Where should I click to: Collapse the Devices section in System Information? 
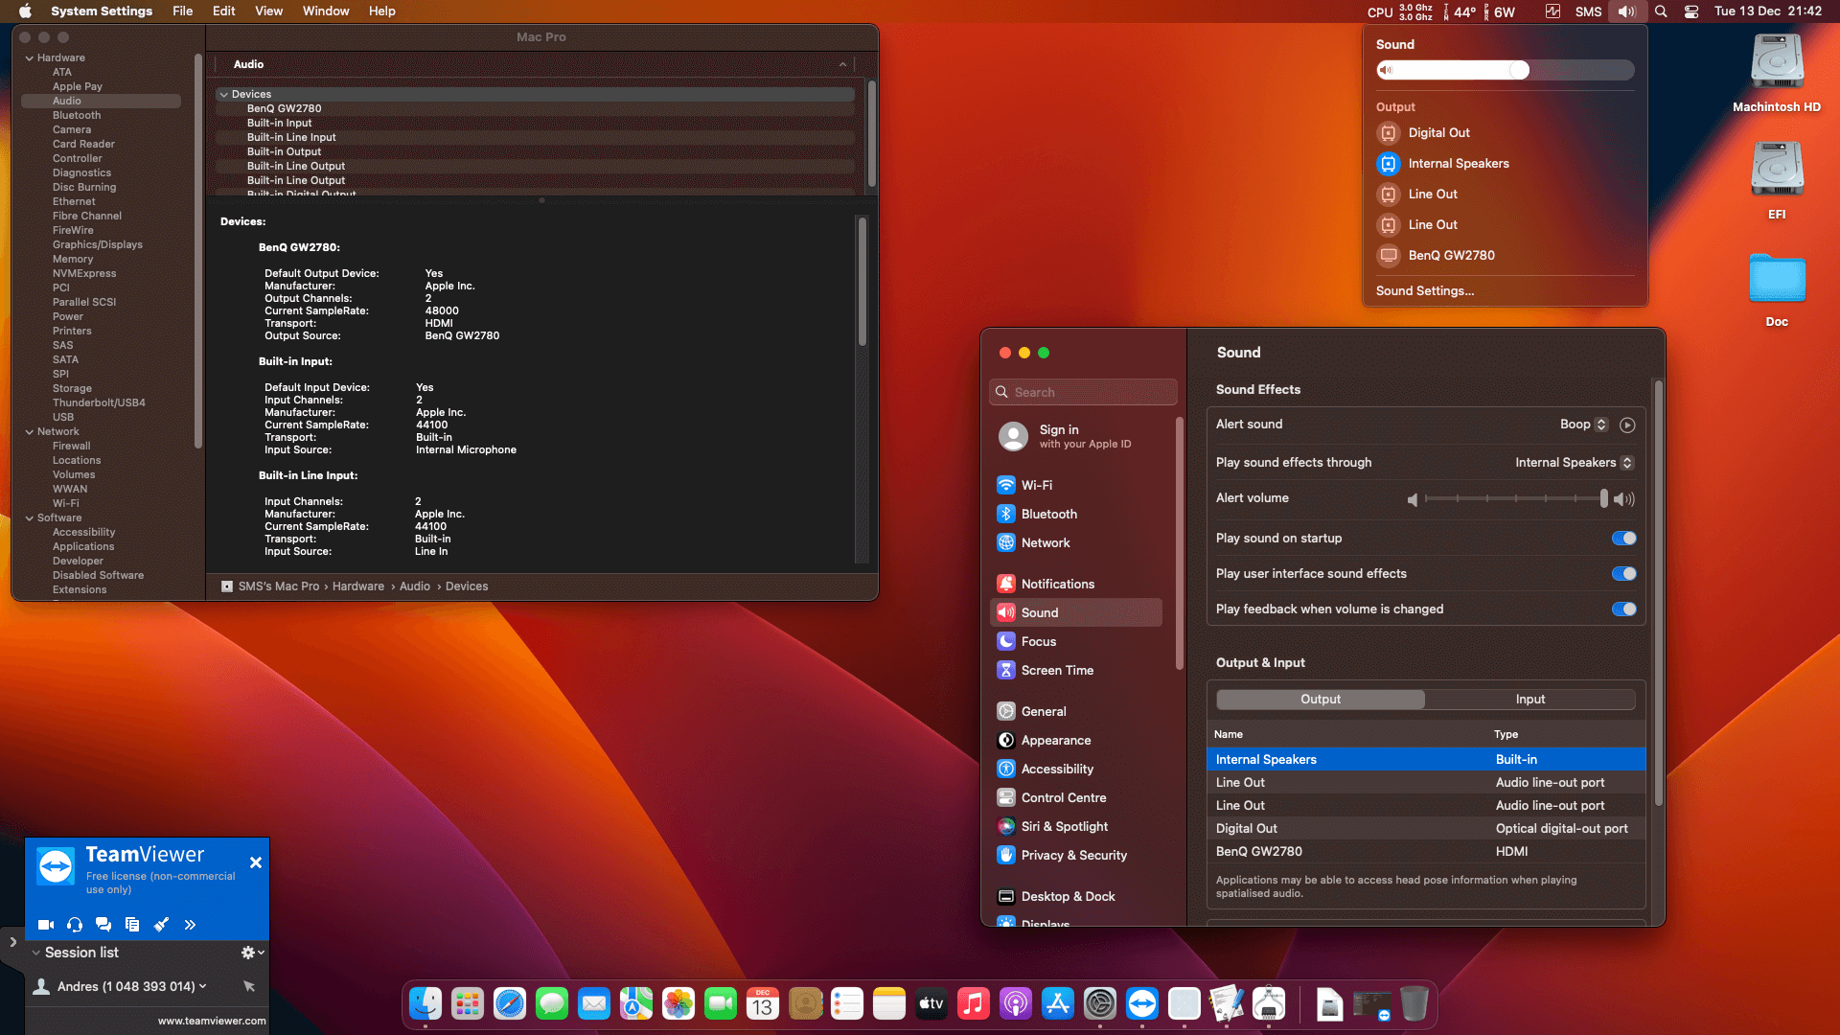[224, 93]
